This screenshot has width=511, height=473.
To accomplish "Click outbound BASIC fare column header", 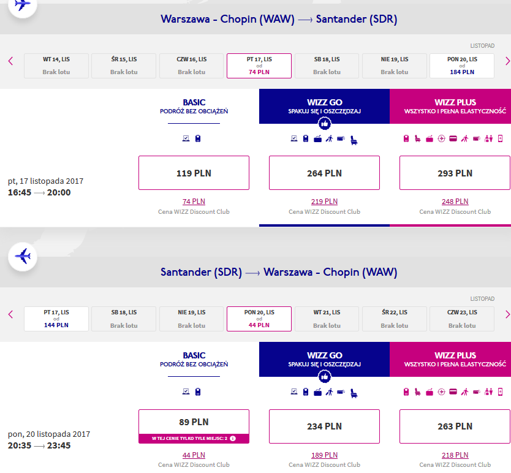I will [x=194, y=106].
